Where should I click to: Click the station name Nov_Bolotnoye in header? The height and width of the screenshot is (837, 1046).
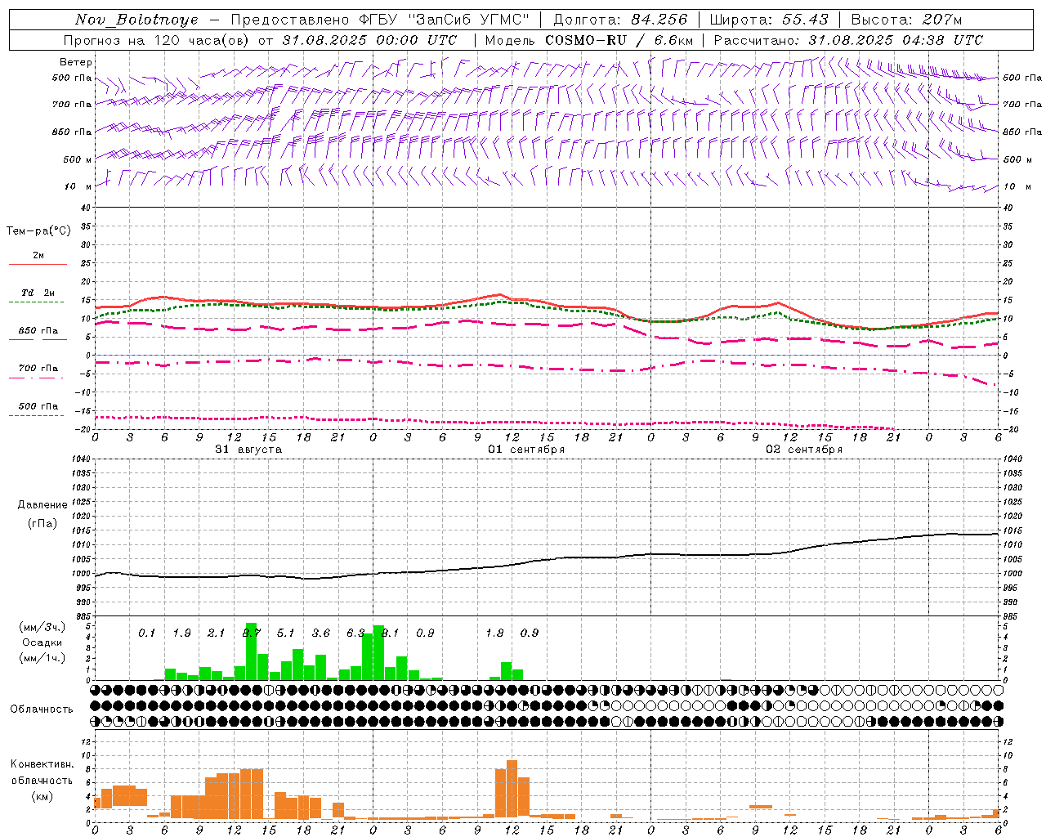136,20
